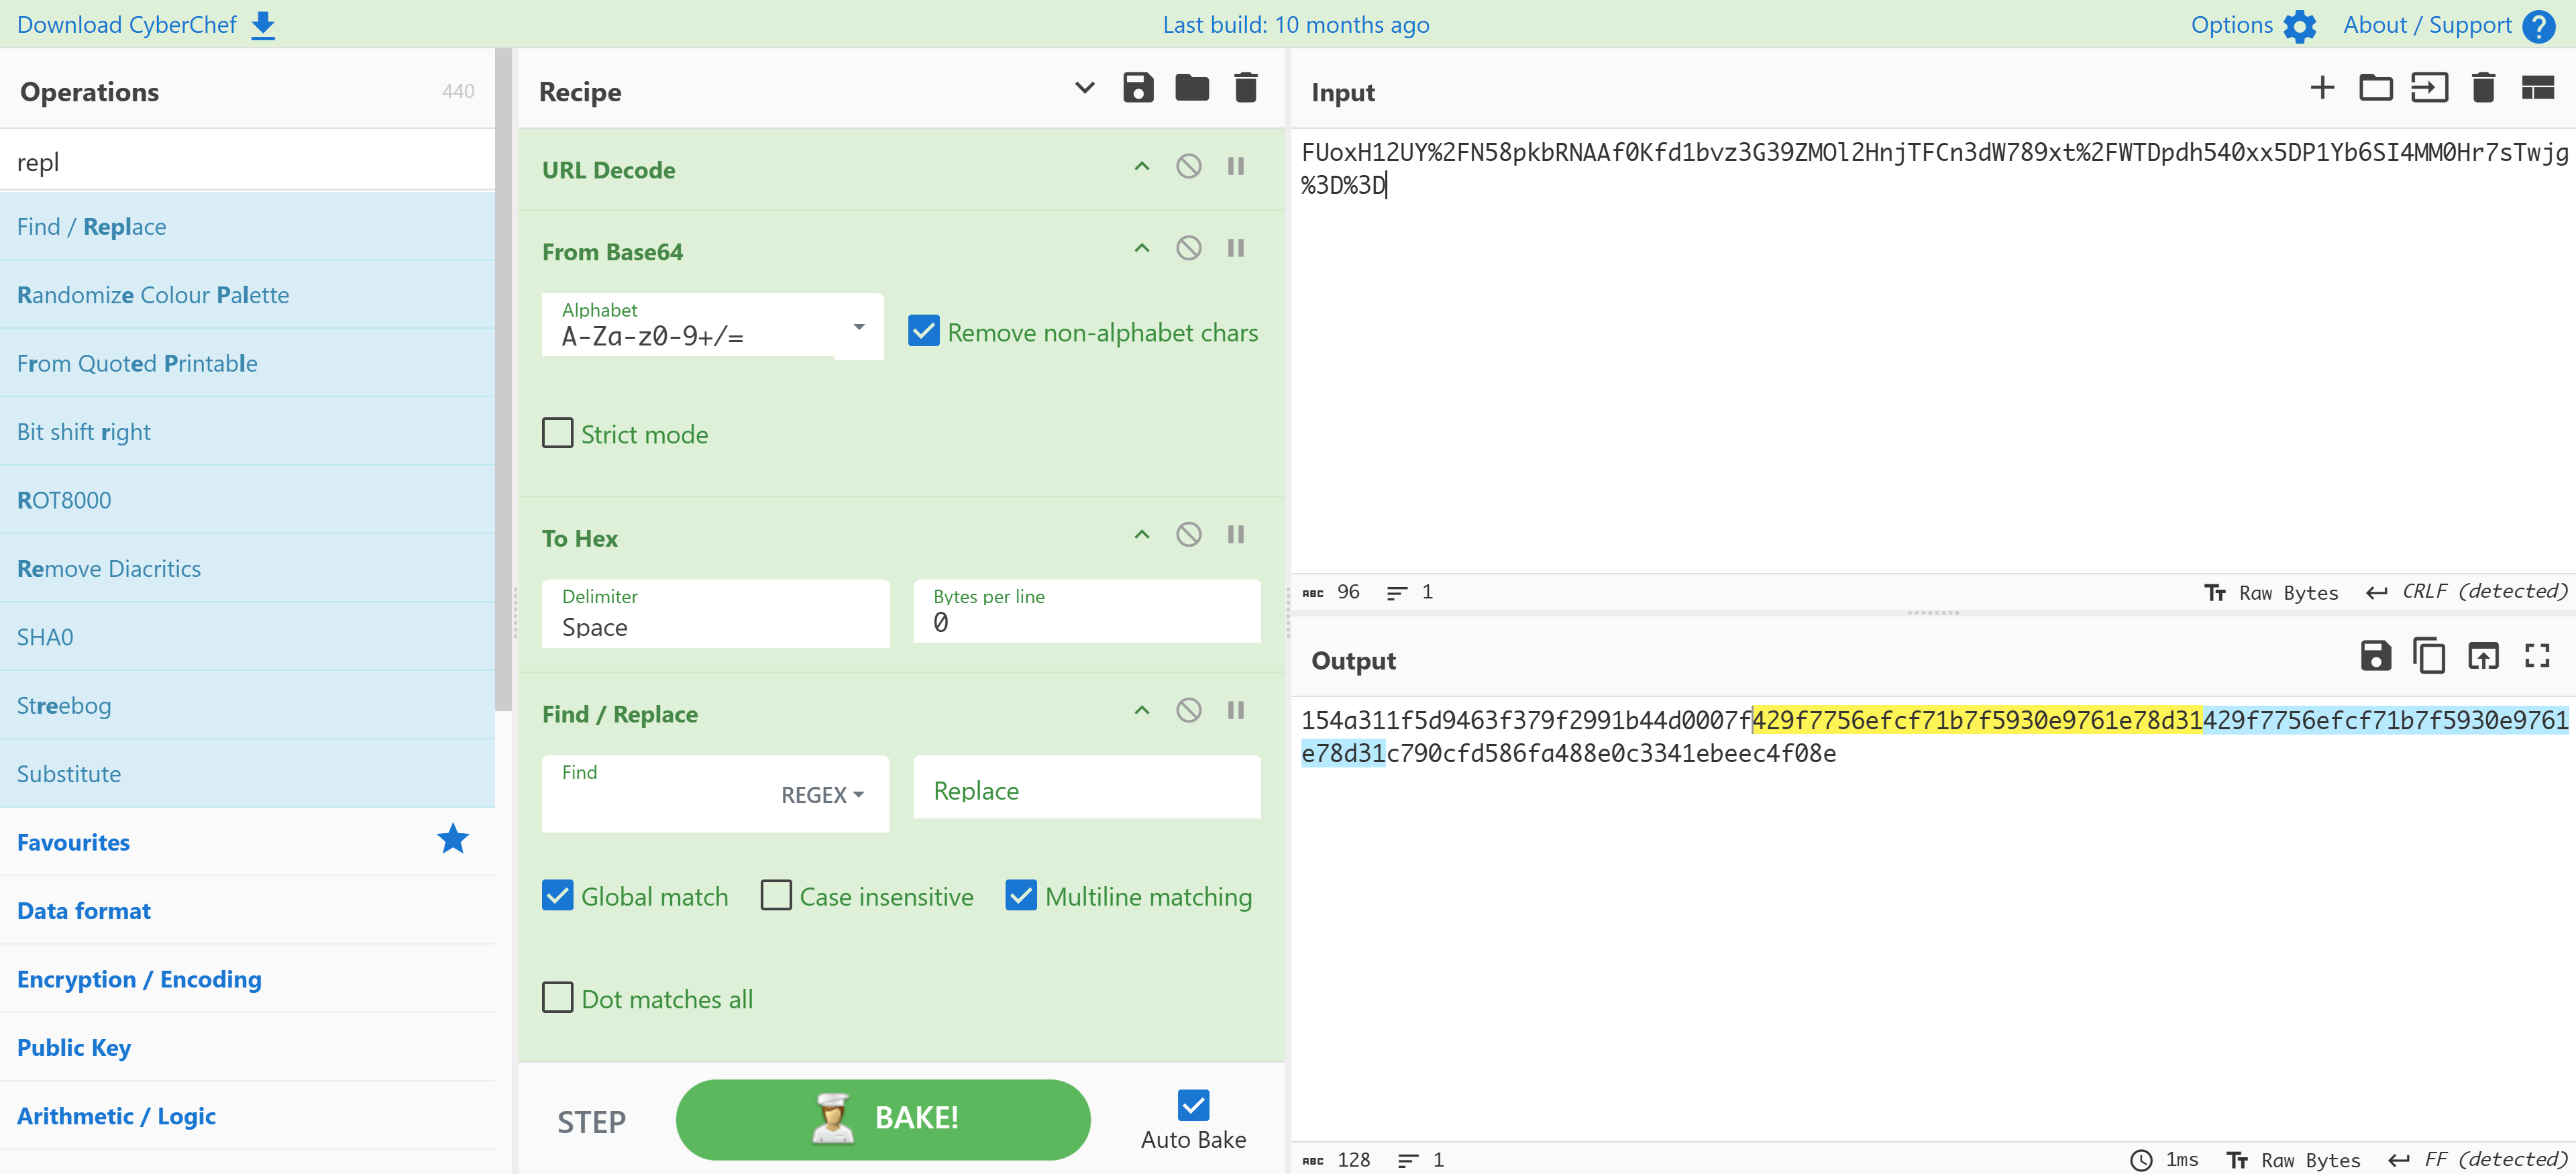Disable the URL Decode operation
The height and width of the screenshot is (1174, 2576).
tap(1188, 166)
